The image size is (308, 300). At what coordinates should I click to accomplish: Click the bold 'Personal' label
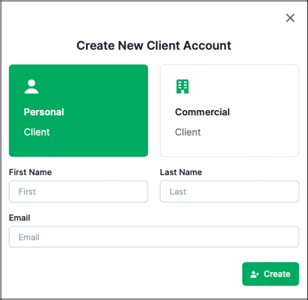(44, 112)
